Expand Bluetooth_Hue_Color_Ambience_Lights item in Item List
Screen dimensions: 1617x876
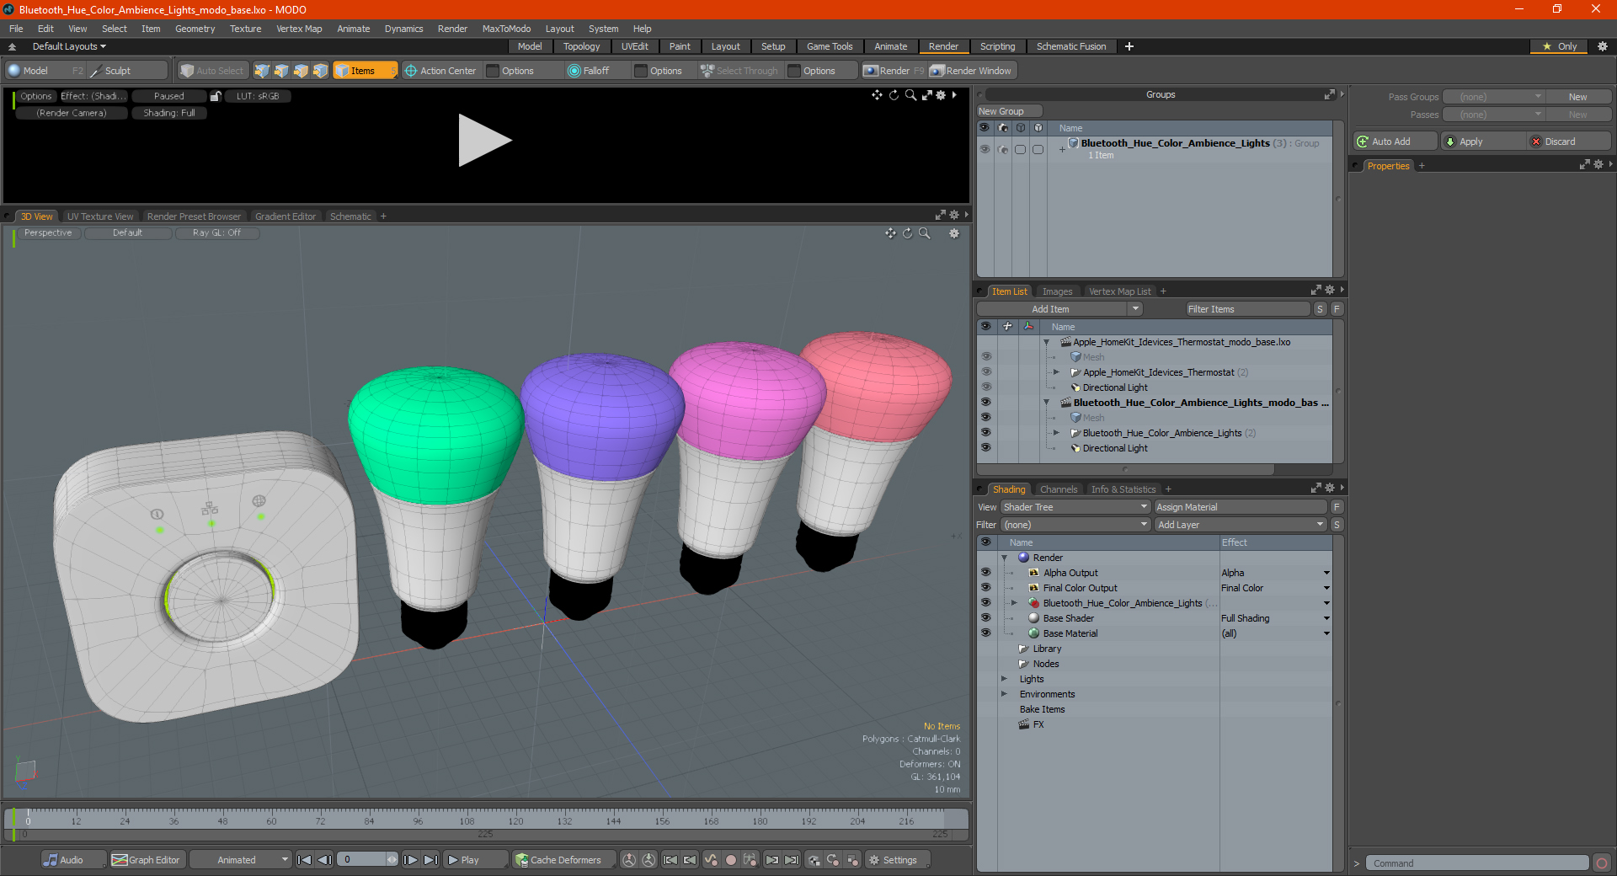1056,433
